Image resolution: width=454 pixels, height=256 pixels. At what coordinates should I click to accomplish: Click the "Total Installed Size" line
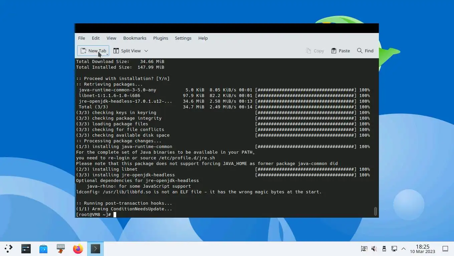pos(120,67)
